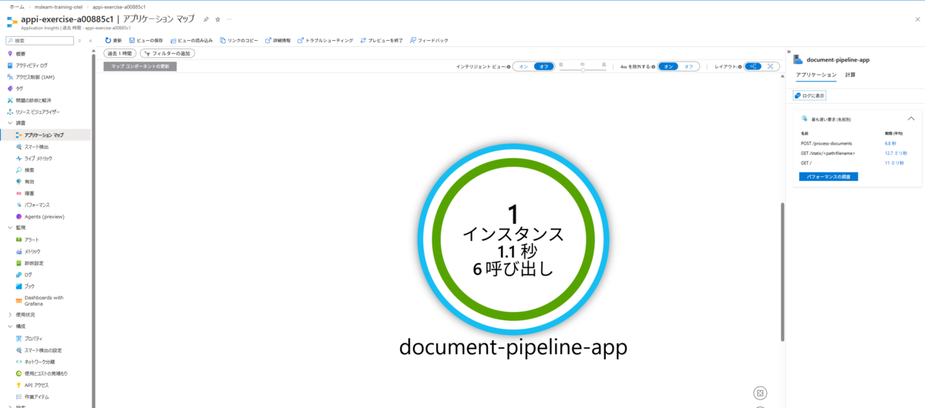Open the ellipsis more-options menu beside the title

(x=229, y=18)
